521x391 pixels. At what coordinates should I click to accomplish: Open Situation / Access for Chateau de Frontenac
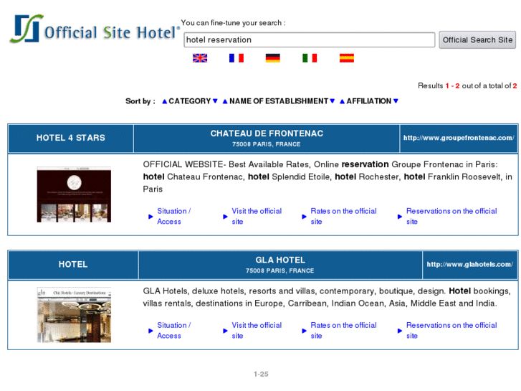coord(173,216)
